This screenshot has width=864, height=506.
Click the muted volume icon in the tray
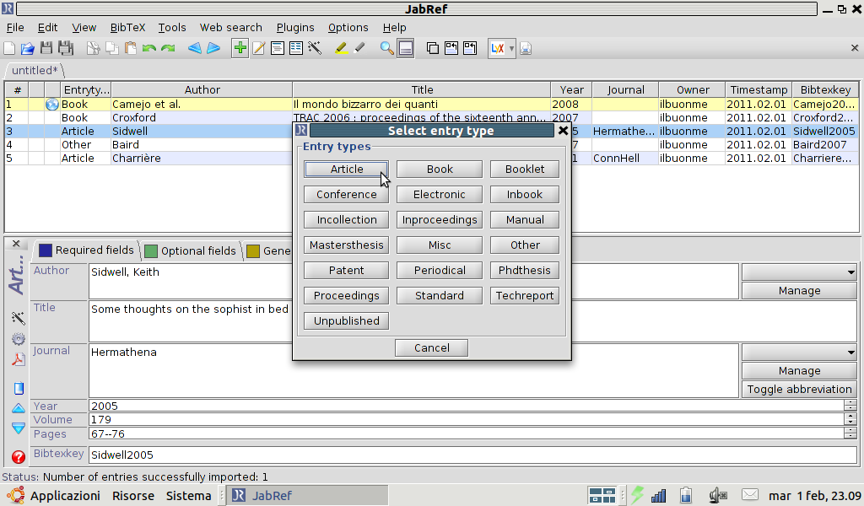pos(718,496)
